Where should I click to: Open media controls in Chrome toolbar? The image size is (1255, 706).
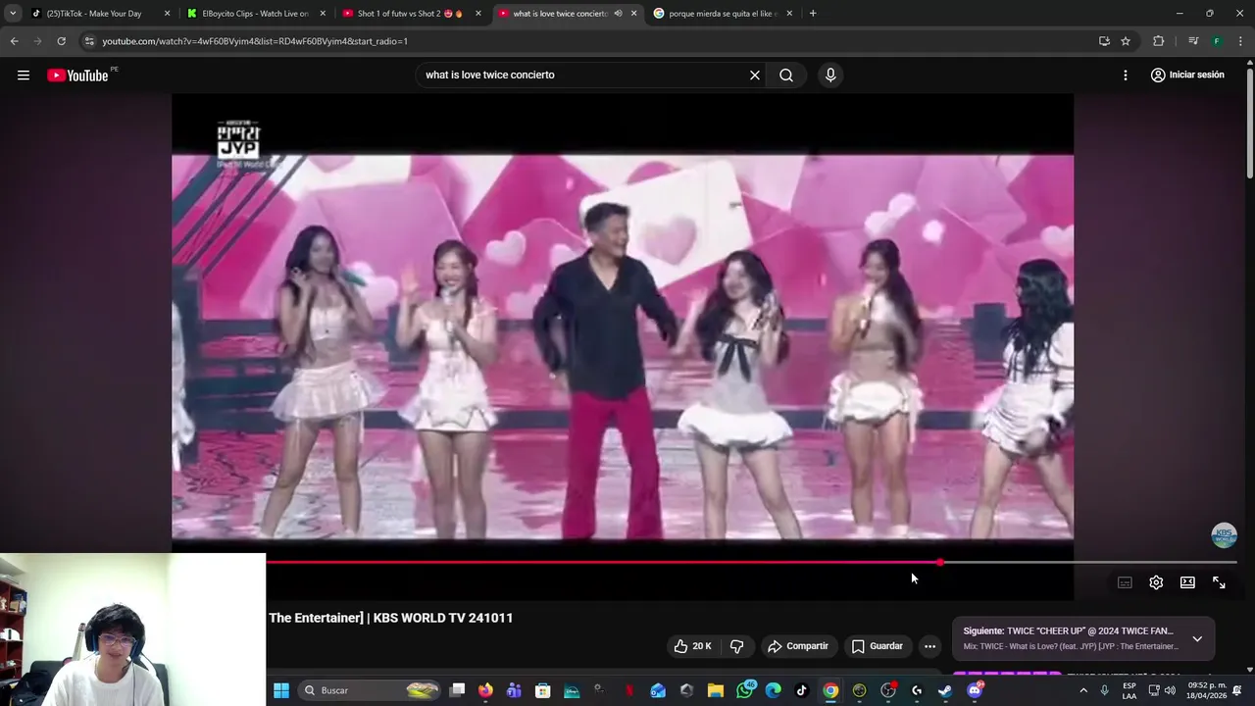click(x=1193, y=41)
